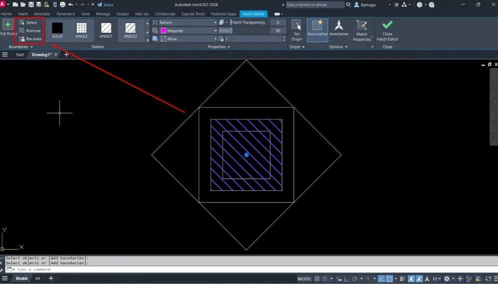Choose the SOLID hatch pattern

[57, 30]
